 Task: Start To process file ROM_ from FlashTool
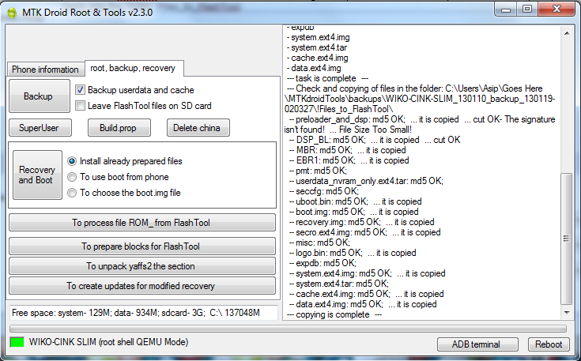pyautogui.click(x=141, y=223)
